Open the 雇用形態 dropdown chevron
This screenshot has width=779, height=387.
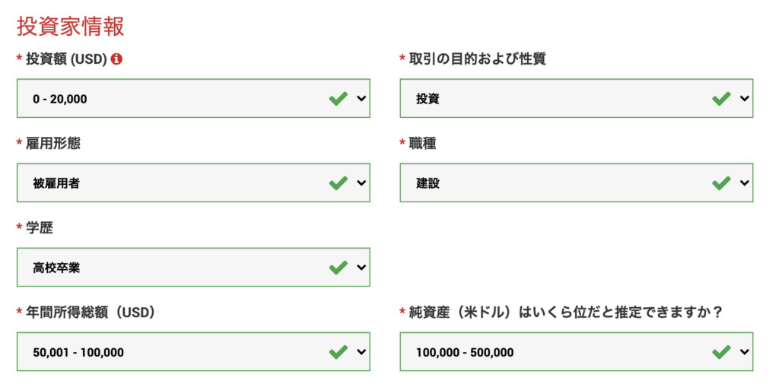pyautogui.click(x=361, y=183)
